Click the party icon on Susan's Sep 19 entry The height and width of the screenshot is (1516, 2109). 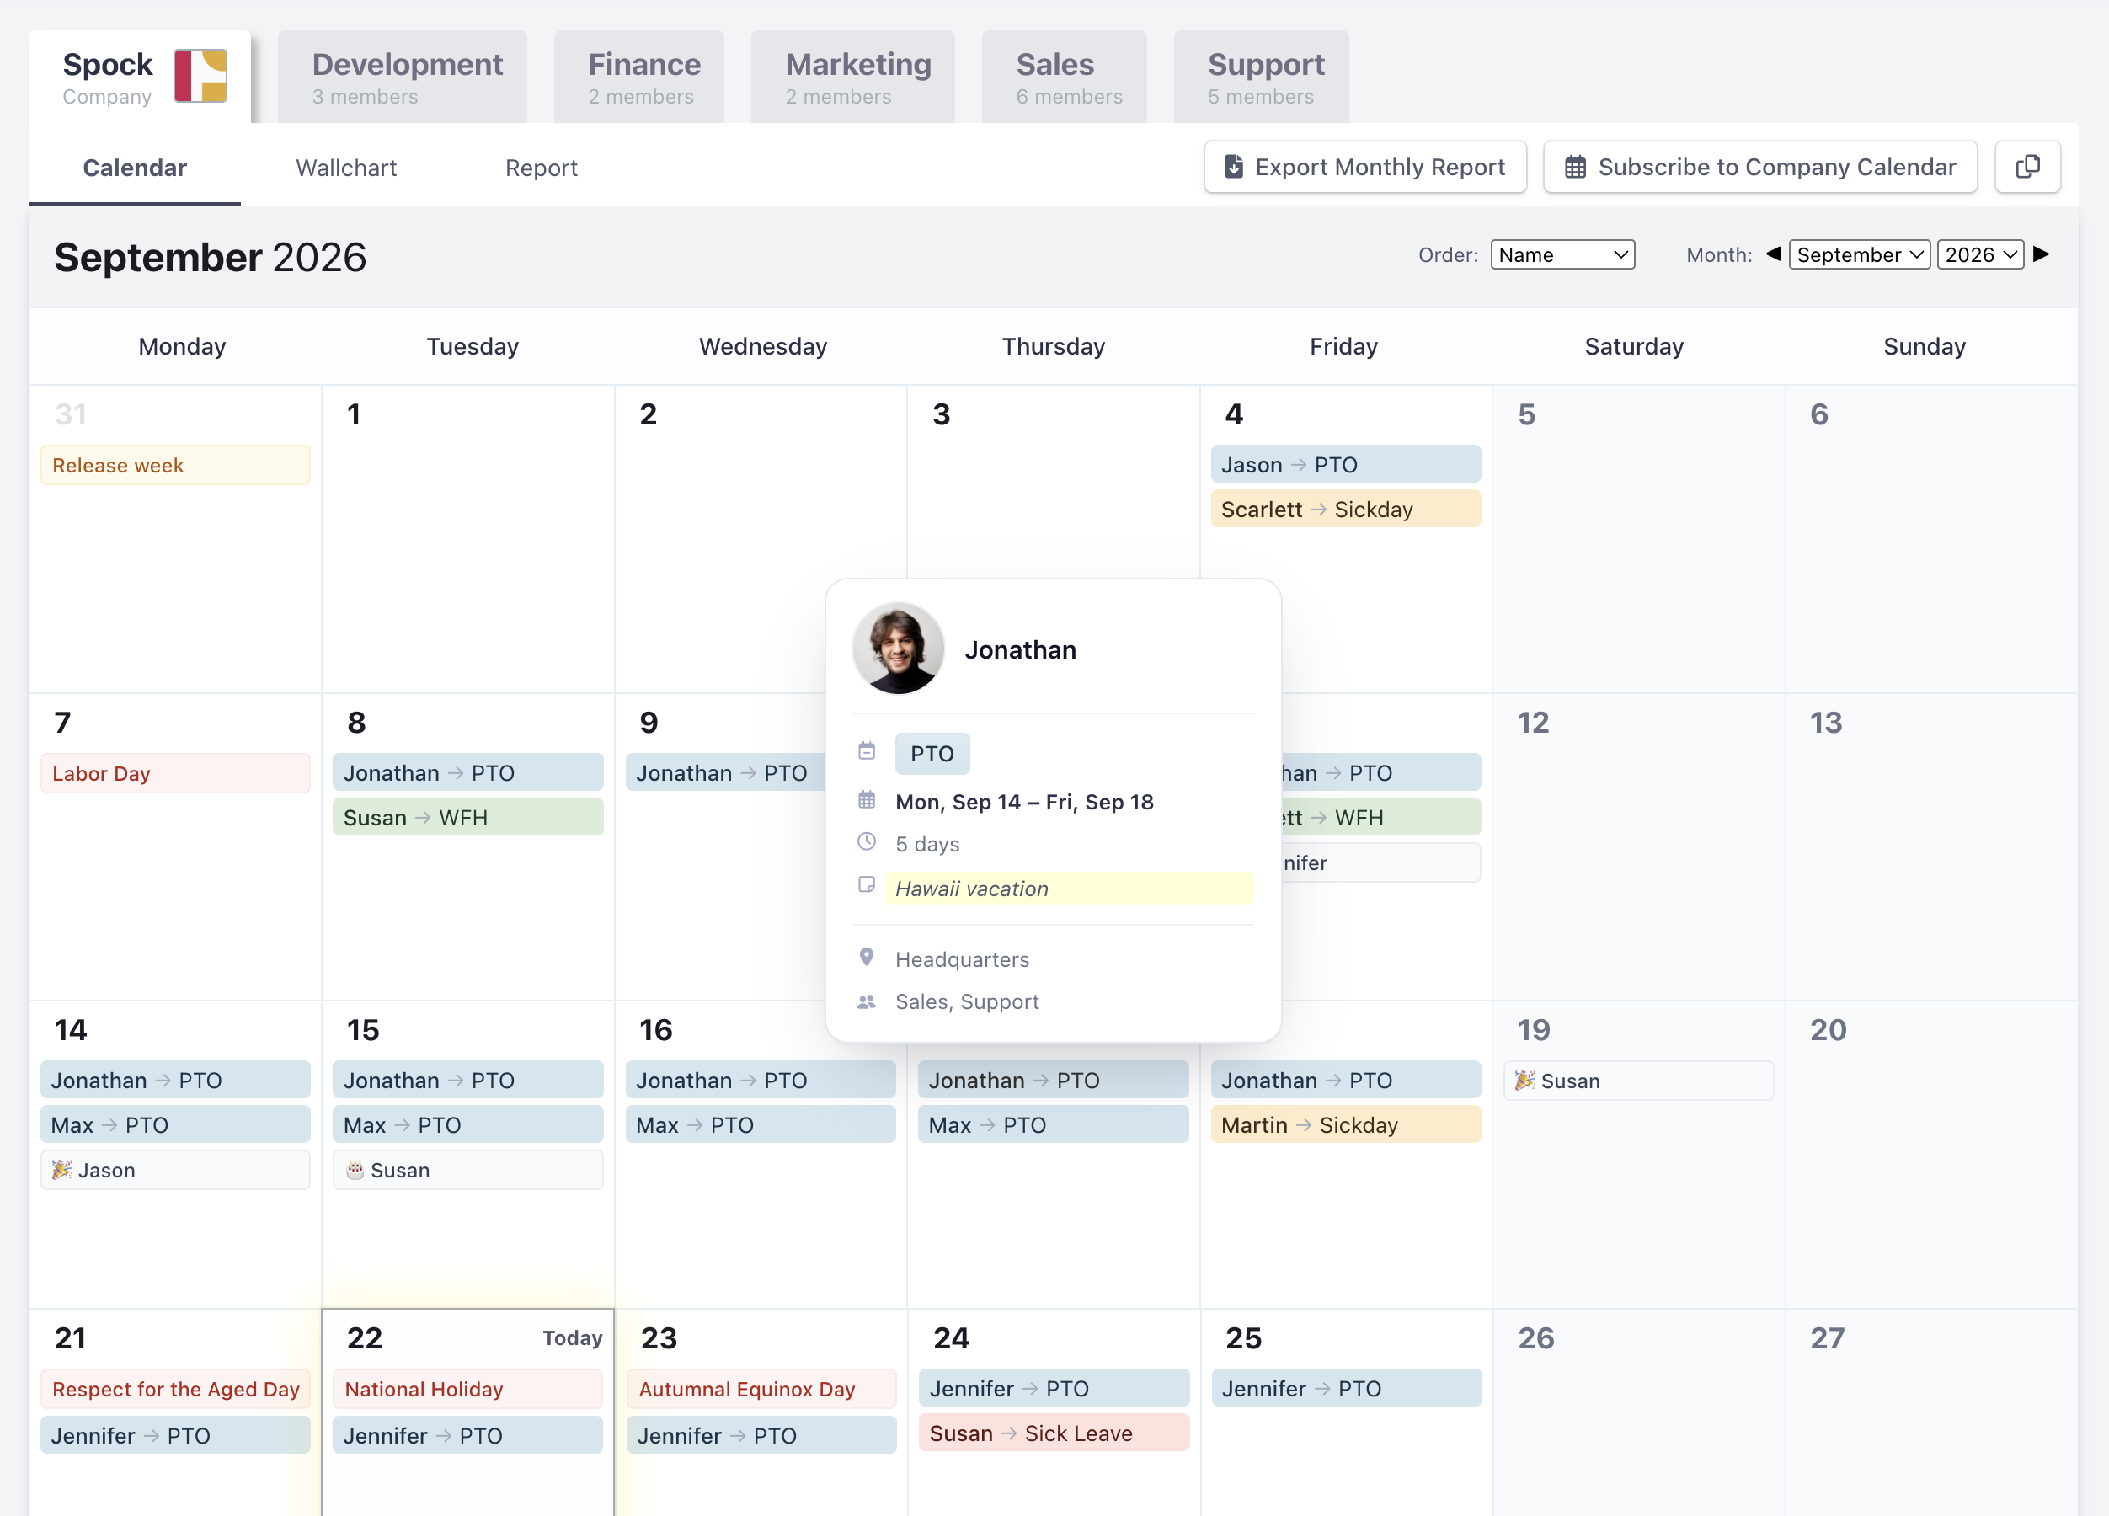click(x=1525, y=1080)
